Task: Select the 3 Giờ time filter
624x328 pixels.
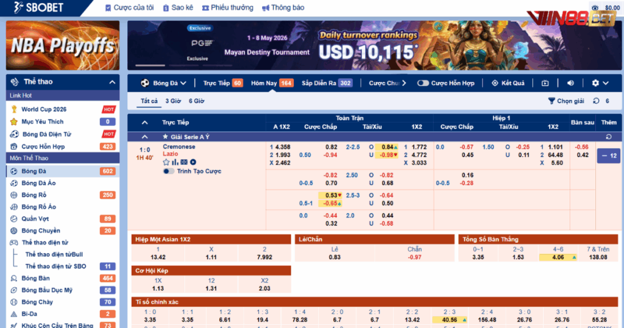Action: (173, 101)
